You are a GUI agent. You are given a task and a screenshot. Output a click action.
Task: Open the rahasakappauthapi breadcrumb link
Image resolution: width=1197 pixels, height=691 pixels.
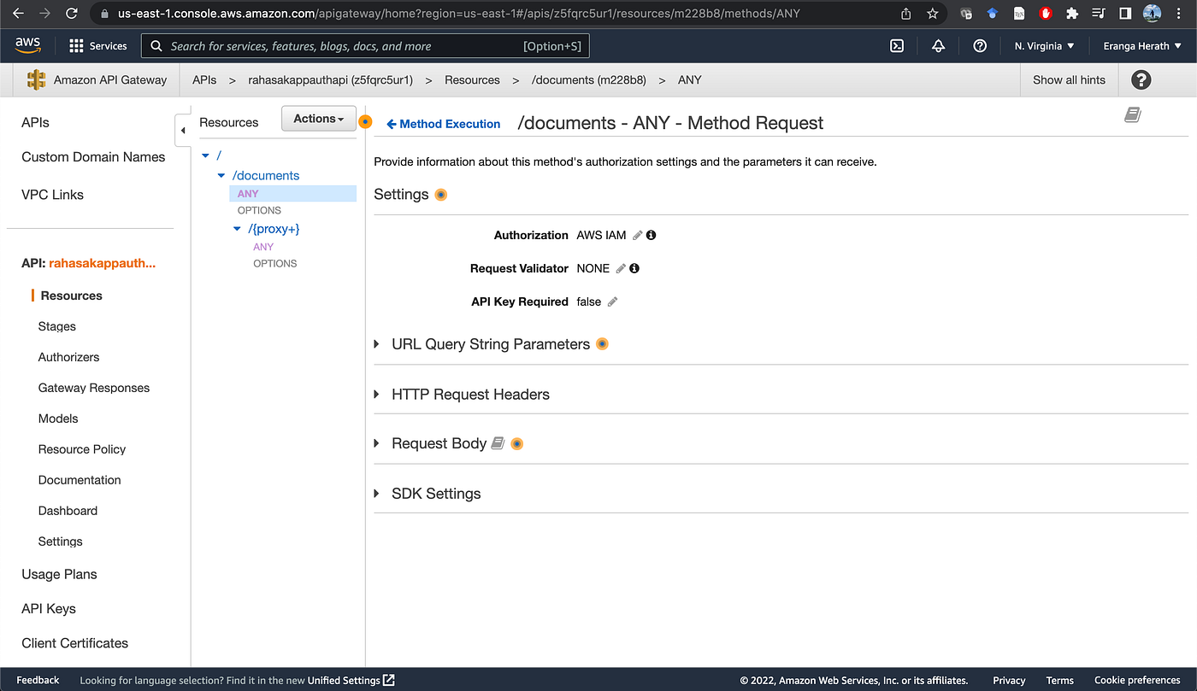[331, 79]
